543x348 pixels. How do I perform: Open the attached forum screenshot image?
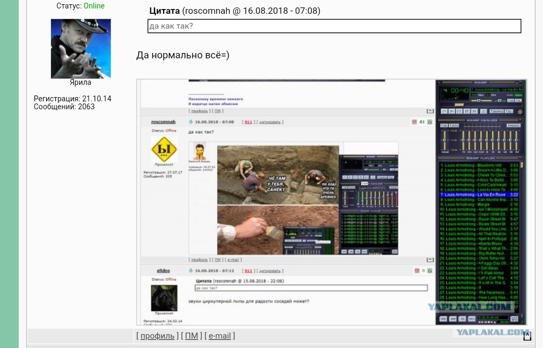pos(332,202)
